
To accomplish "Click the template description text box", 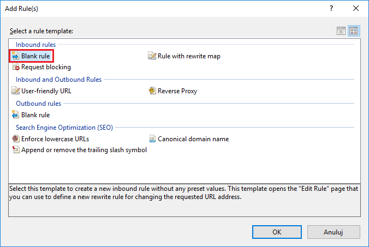I will 184,200.
